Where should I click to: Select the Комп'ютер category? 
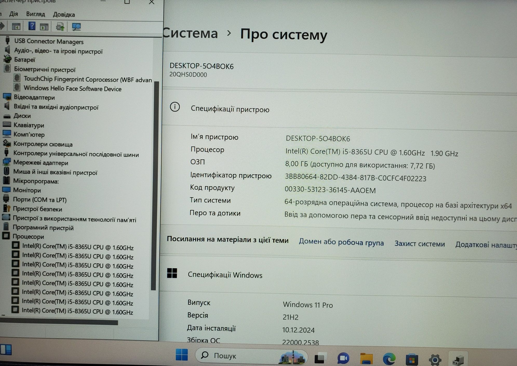(29, 134)
